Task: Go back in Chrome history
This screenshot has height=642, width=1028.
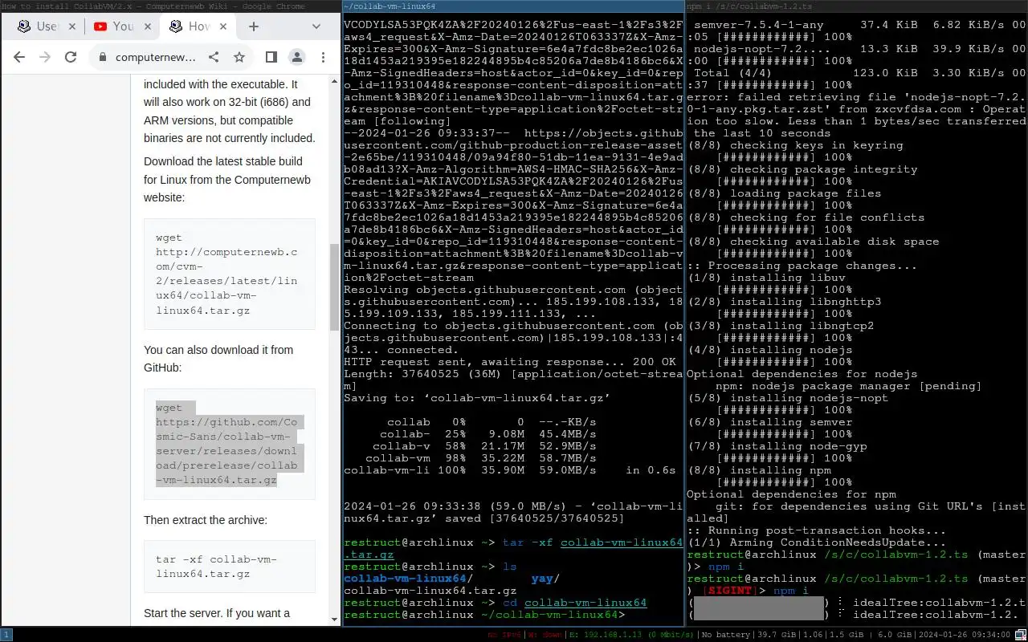Action: [19, 57]
